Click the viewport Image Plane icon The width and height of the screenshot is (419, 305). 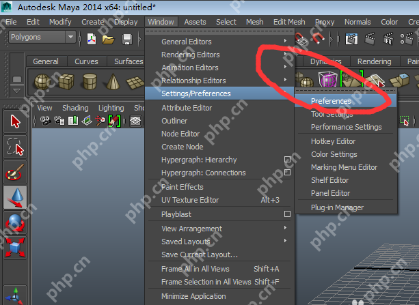coord(87,121)
